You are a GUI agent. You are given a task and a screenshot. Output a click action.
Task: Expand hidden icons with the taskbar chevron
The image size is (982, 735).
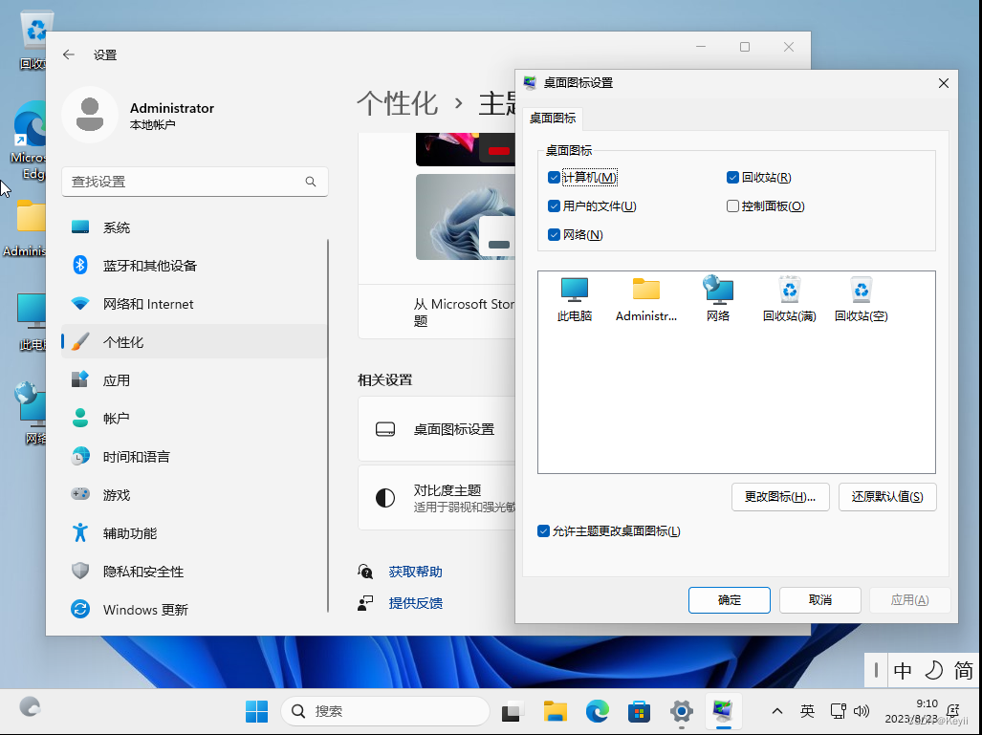(x=777, y=712)
